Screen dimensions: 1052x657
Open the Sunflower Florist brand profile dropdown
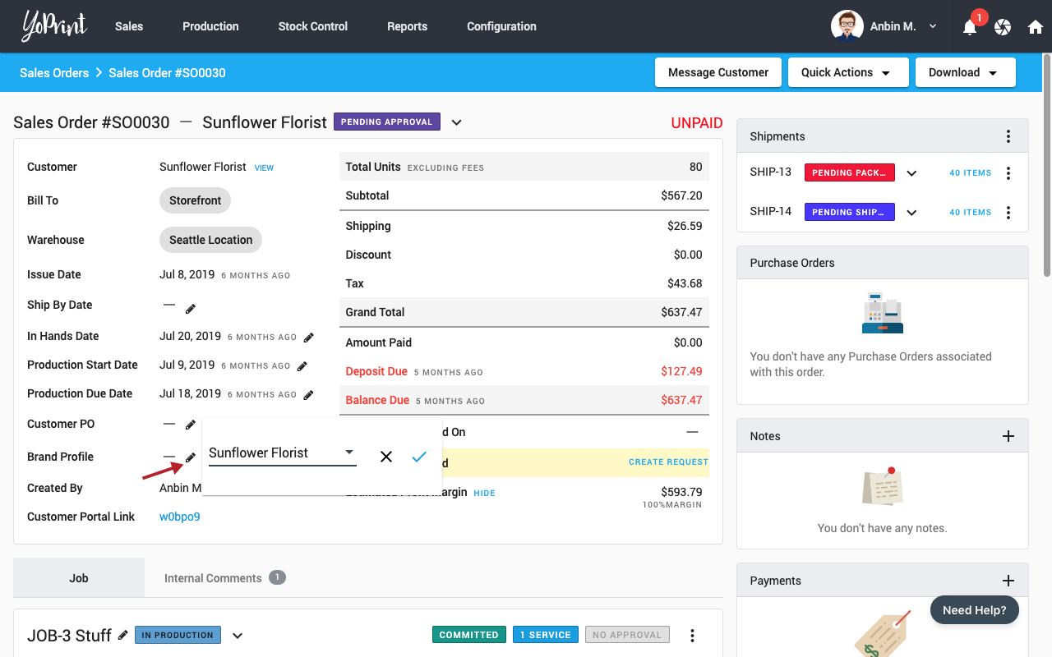point(282,453)
